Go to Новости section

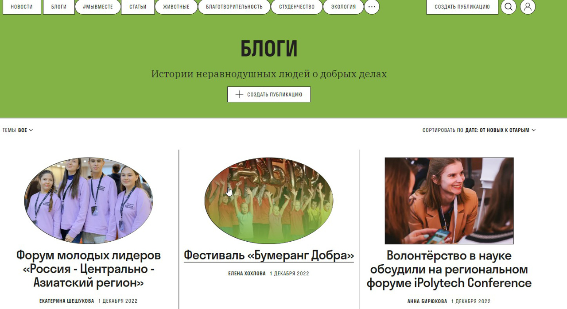tap(22, 7)
